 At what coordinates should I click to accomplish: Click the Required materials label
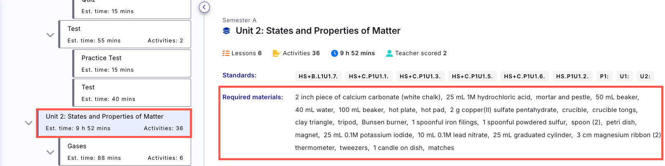[x=253, y=97]
